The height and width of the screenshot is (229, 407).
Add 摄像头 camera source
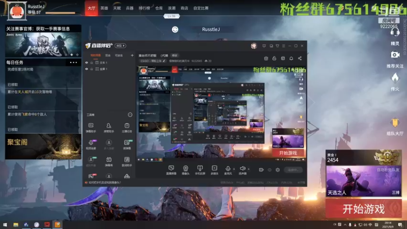[x=185, y=170]
